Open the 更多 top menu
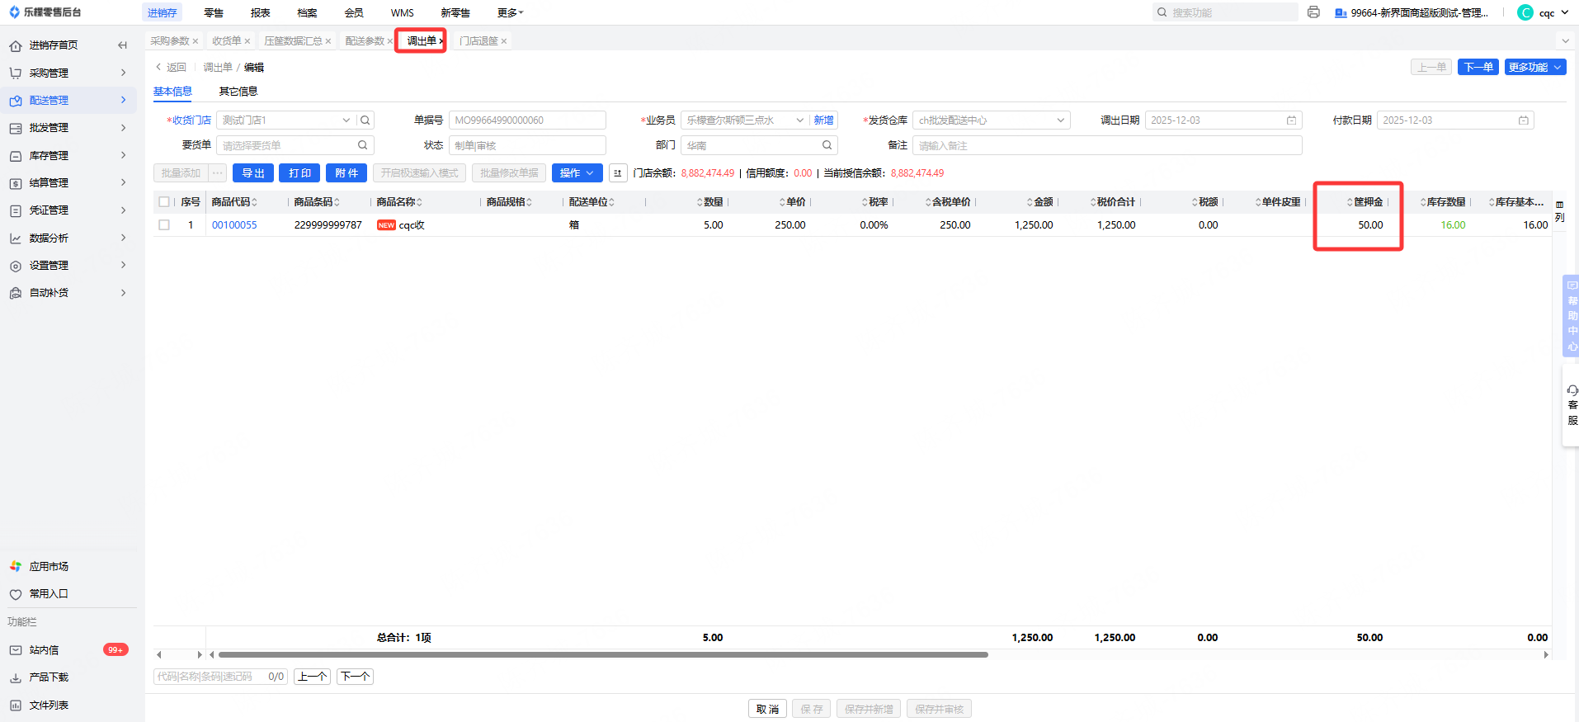 tap(510, 12)
